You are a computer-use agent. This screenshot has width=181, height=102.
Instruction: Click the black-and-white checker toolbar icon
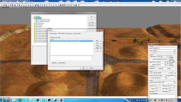(36, 5)
